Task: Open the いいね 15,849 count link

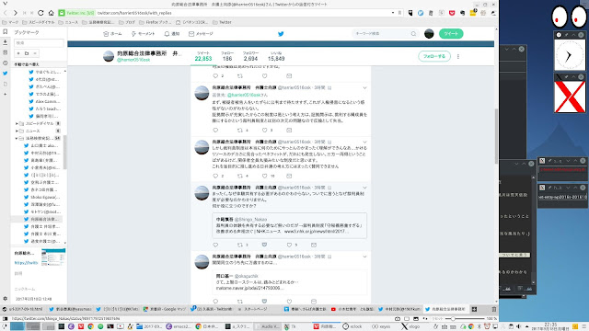Action: [276, 56]
